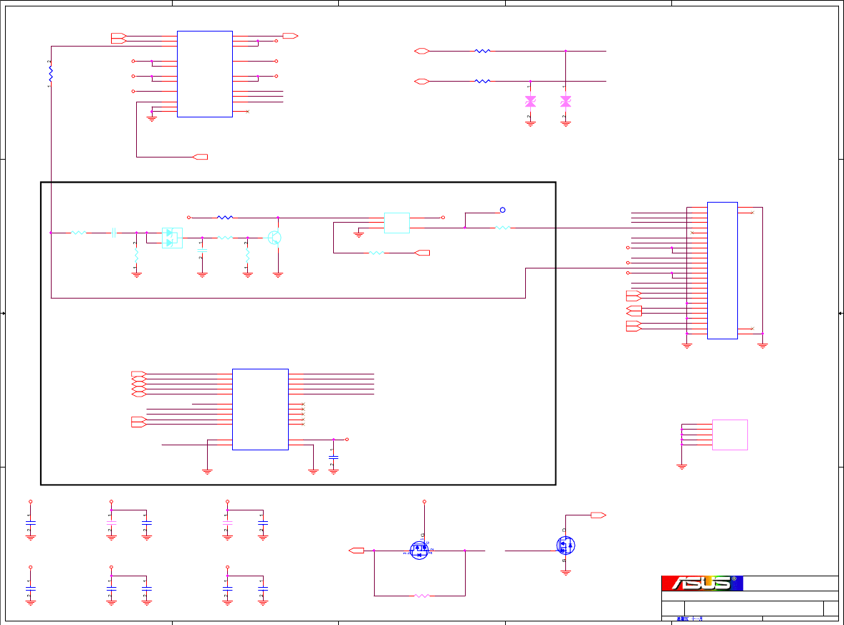This screenshot has height=625, width=844.
Task: Select the NPN transistor symbol
Action: [x=275, y=237]
